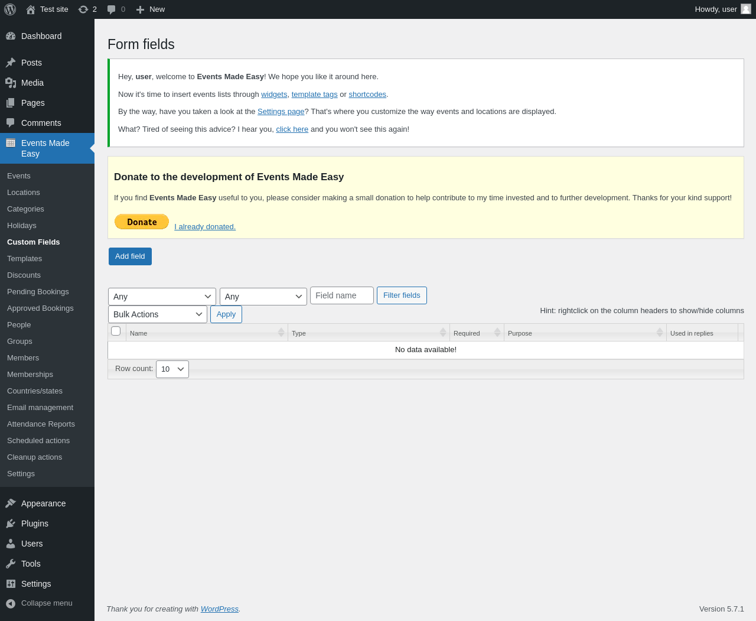
Task: Open Categories submenu item
Action: tap(25, 209)
